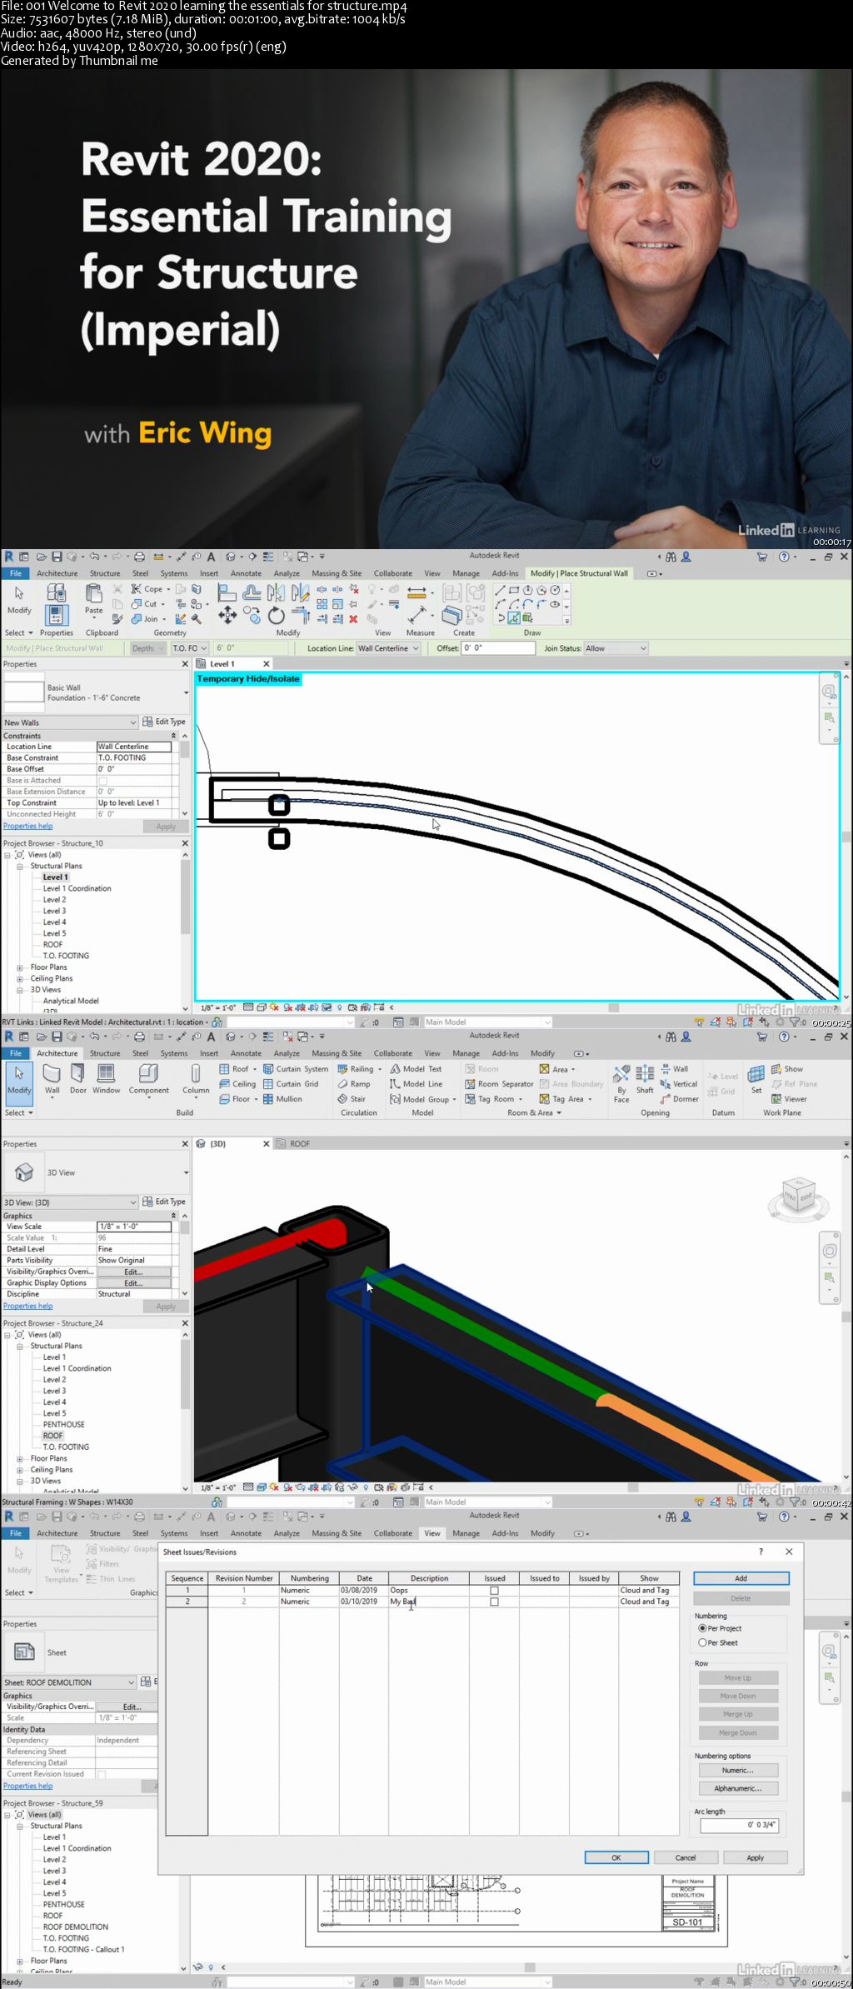Pick the Rotate tool in Modify panel

tap(277, 616)
